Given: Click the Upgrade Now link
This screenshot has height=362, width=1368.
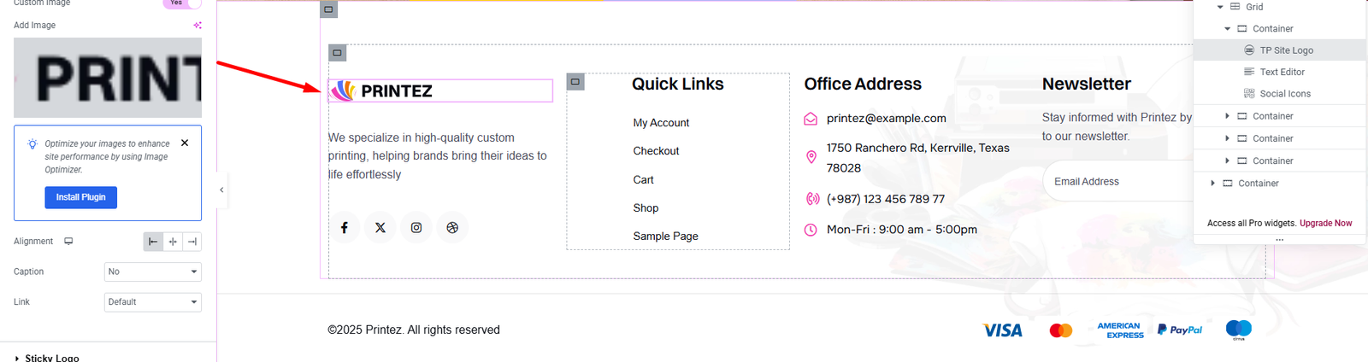Looking at the screenshot, I should [1325, 223].
